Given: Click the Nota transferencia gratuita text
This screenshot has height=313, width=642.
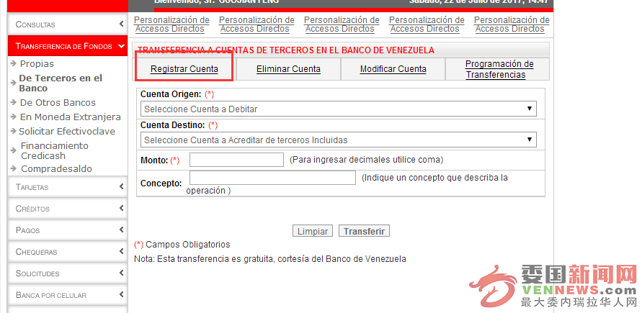Looking at the screenshot, I should pyautogui.click(x=270, y=258).
